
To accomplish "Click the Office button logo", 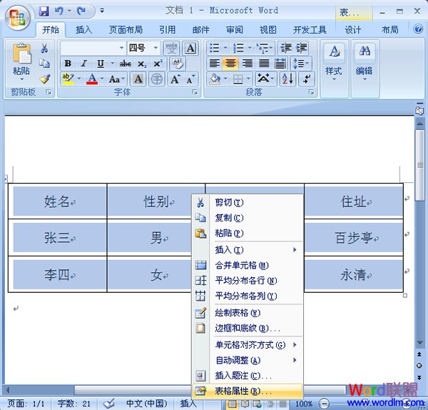I will pyautogui.click(x=18, y=19).
